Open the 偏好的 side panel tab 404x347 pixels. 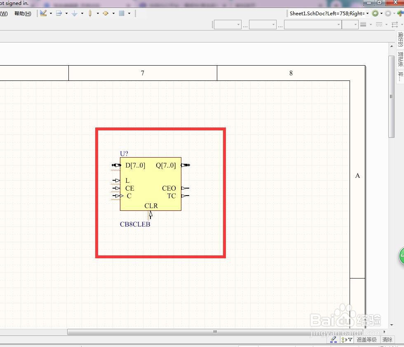coord(400,40)
